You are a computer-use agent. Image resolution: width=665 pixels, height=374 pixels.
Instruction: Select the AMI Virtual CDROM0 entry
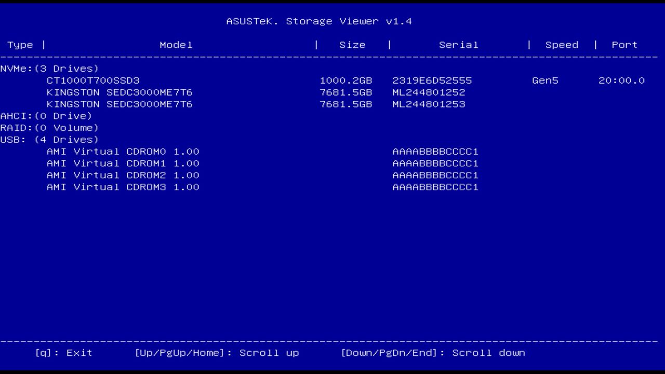[123, 151]
